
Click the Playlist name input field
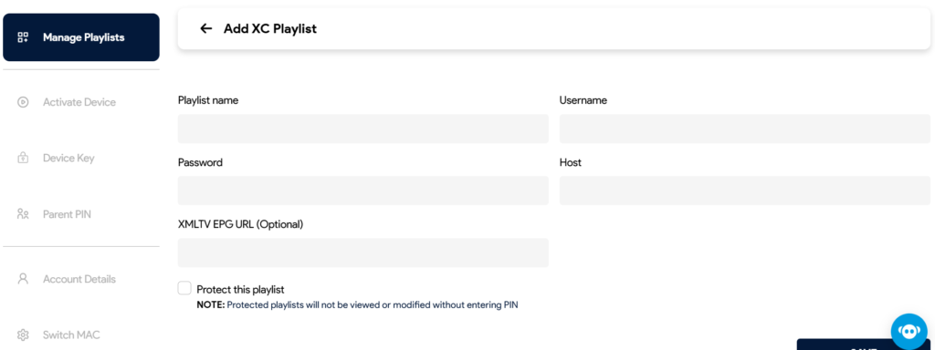coord(363,129)
